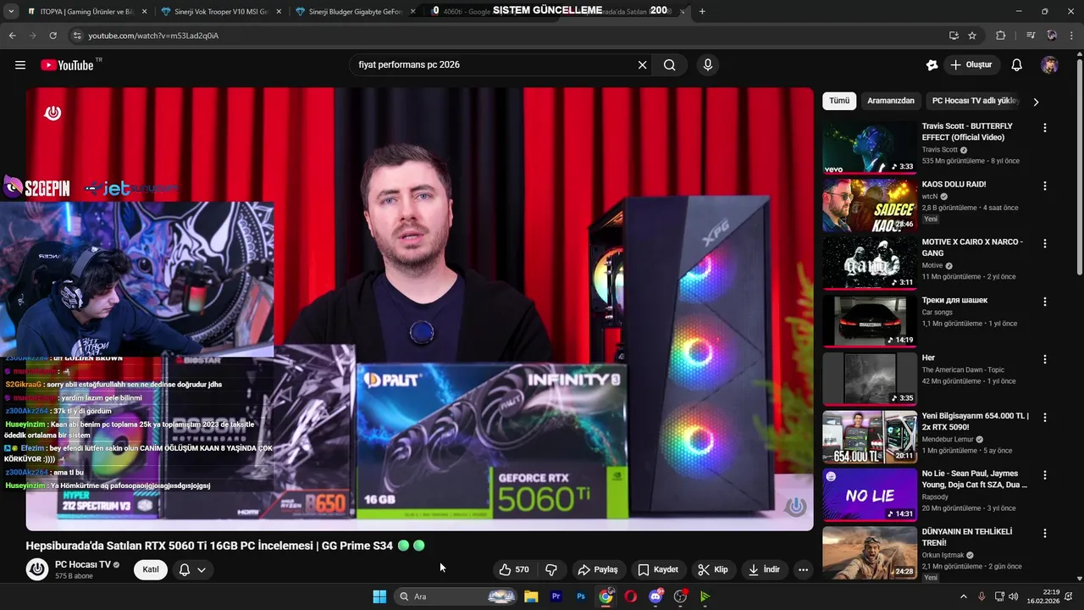Select the PC Hocası TV uploads chip
The width and height of the screenshot is (1084, 610).
pyautogui.click(x=974, y=101)
